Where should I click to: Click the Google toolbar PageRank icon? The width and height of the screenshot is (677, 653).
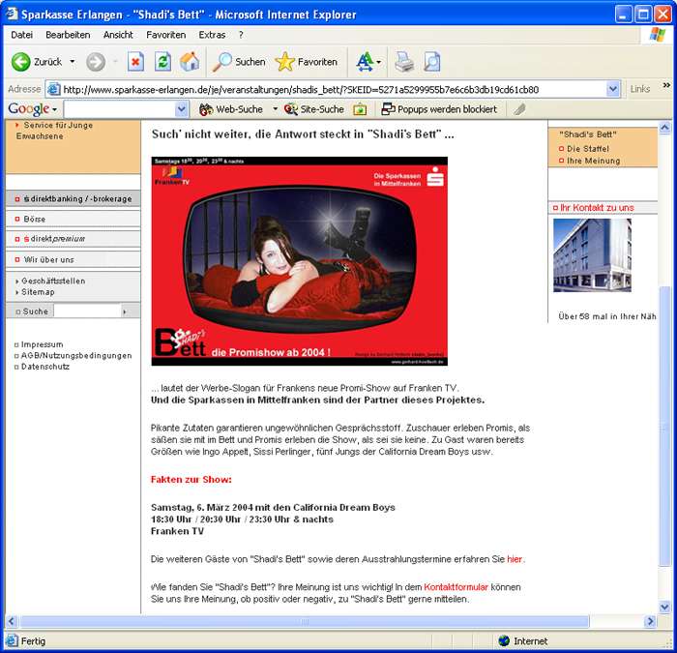(x=360, y=109)
